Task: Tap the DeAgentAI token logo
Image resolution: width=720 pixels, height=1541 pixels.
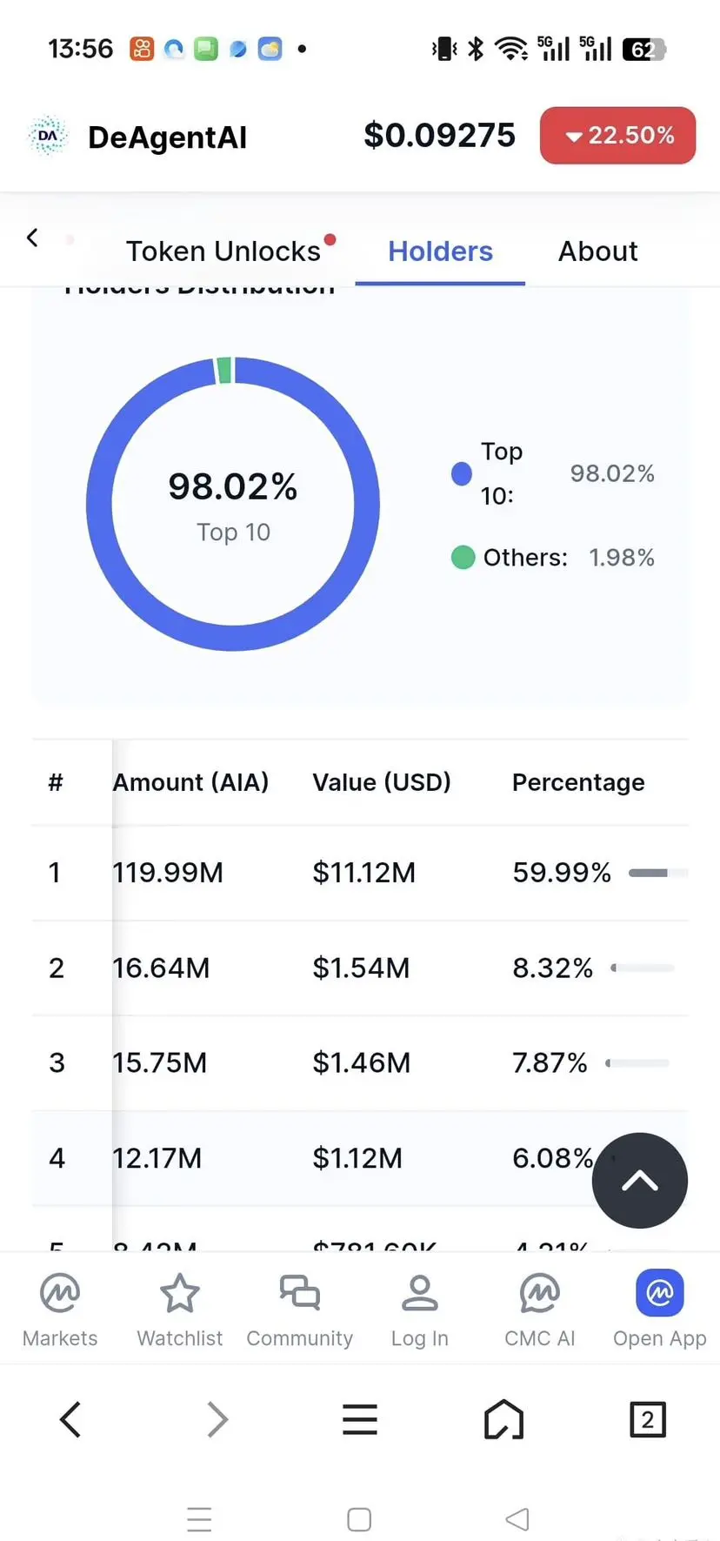Action: [x=48, y=136]
